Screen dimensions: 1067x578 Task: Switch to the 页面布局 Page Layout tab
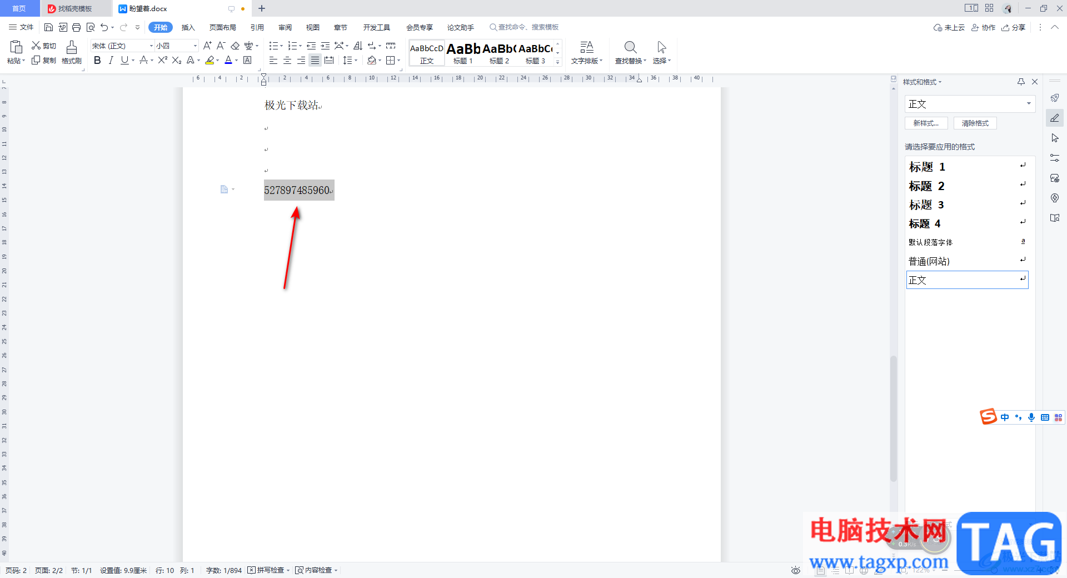coord(223,27)
